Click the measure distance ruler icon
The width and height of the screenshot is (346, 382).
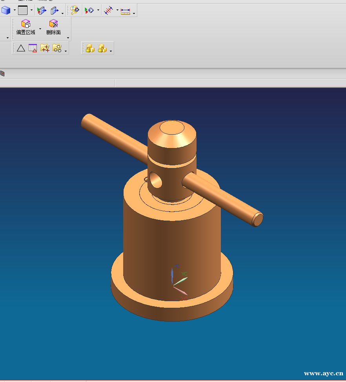tap(125, 11)
